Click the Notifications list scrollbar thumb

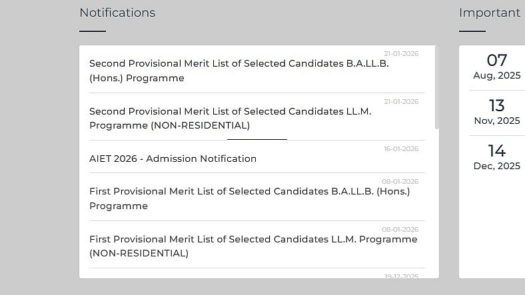coord(437,87)
